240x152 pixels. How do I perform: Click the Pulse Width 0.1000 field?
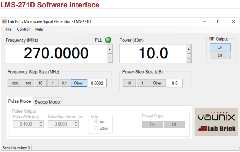click(x=26, y=124)
